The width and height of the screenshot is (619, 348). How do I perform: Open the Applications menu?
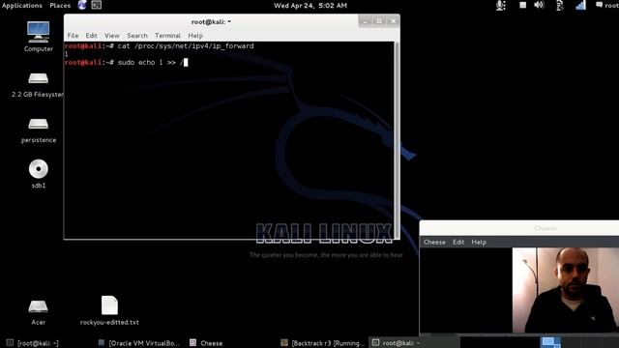21,5
